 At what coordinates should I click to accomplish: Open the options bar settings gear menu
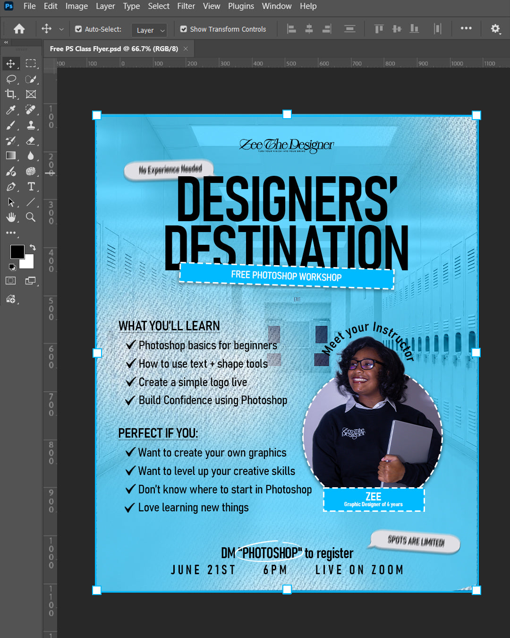click(495, 29)
